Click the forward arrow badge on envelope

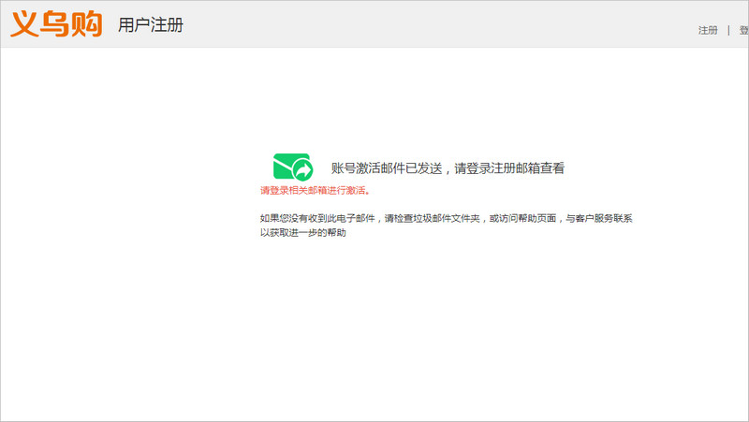click(x=302, y=171)
